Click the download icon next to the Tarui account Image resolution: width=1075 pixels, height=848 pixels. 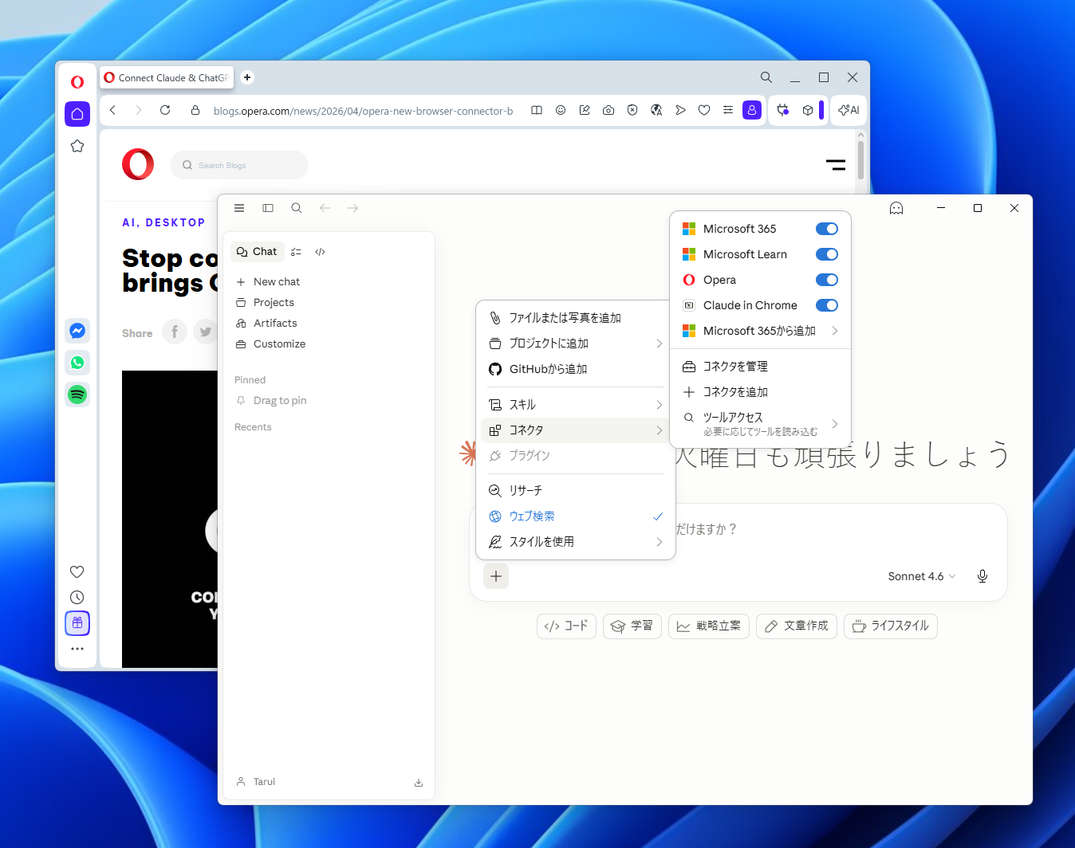coord(418,782)
